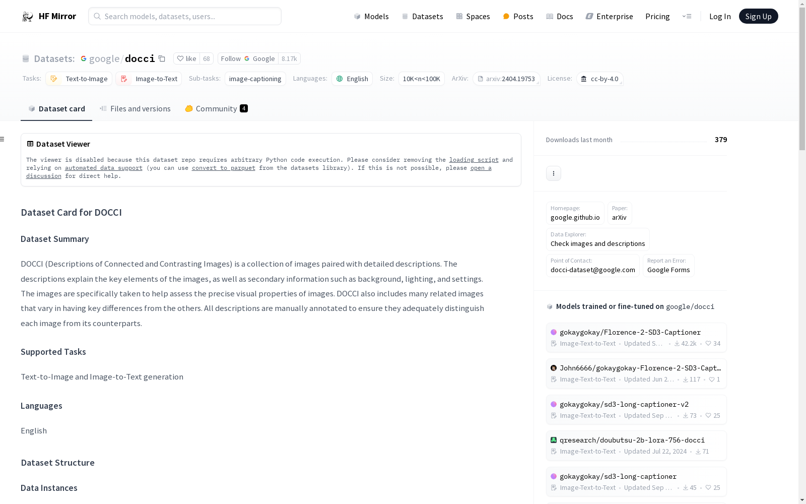
Task: Click inside the search models field
Action: (x=185, y=16)
